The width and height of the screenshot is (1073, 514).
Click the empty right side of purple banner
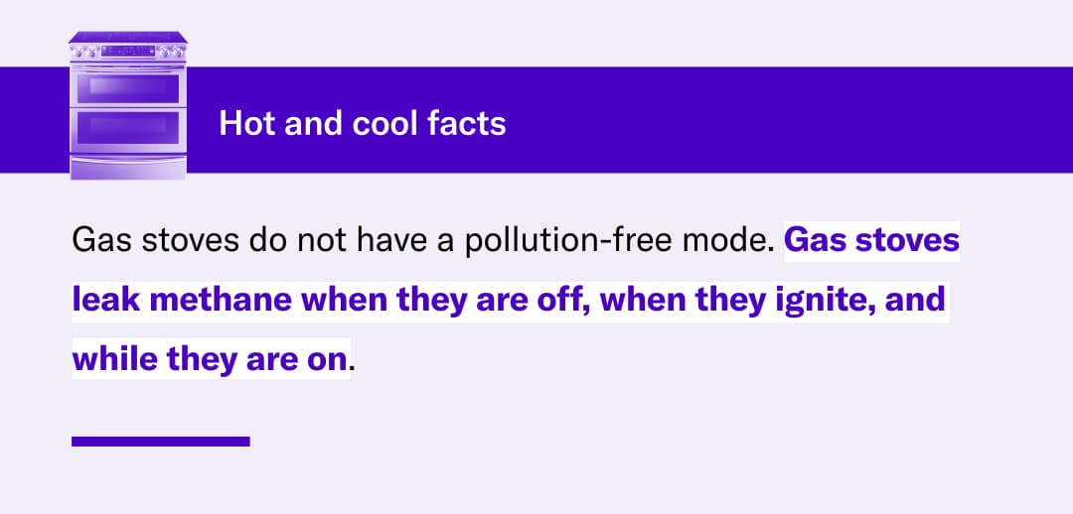[x=795, y=120]
